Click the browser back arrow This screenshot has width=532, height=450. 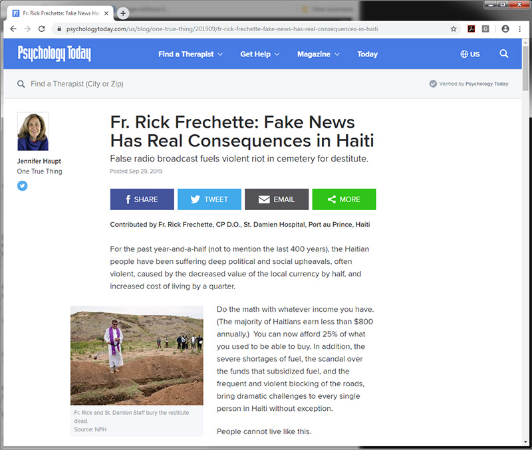pos(13,29)
